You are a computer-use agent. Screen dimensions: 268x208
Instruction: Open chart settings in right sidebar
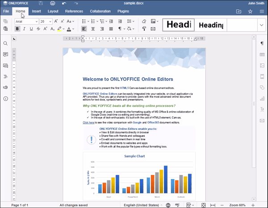[x=262, y=98]
